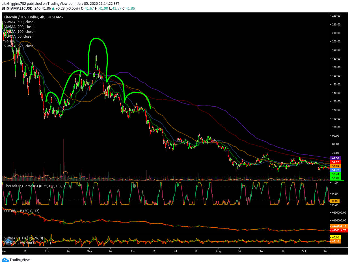This screenshot has height=265, width=350.
Task: Click the orange 57.09 price label
Action: (x=336, y=166)
